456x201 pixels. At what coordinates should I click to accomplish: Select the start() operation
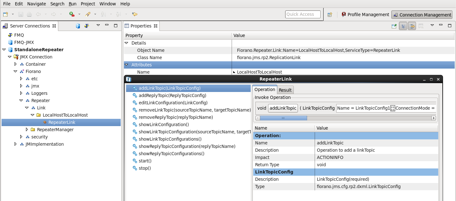[x=145, y=161]
